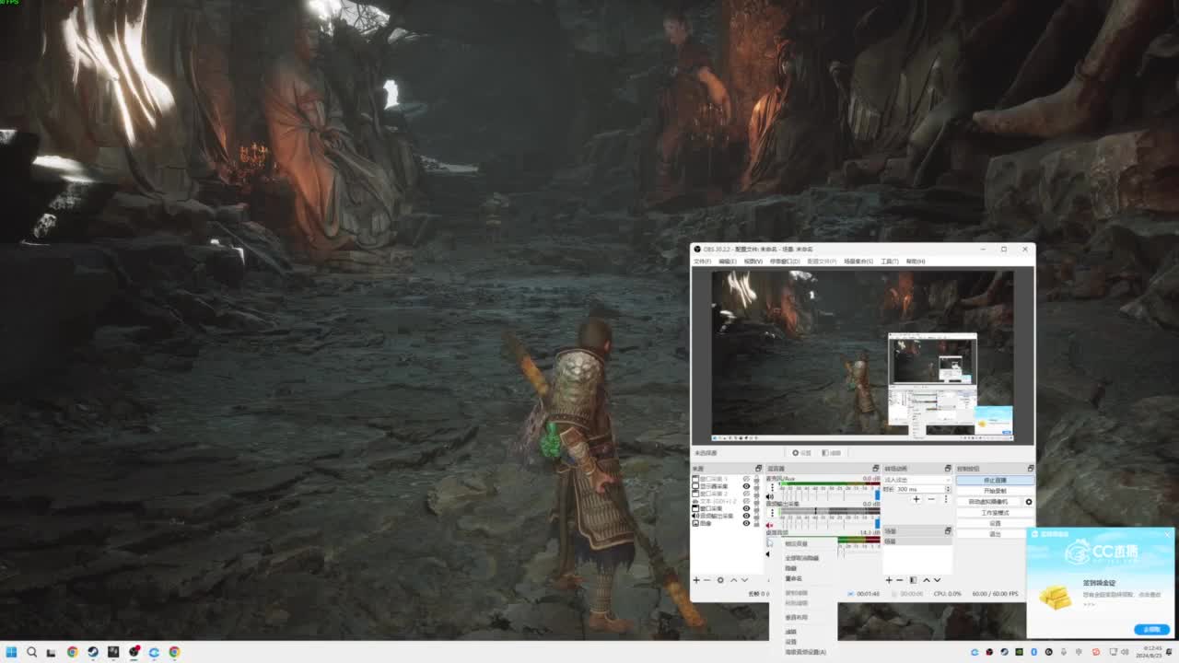Click the 退出 exit button

[x=995, y=534]
